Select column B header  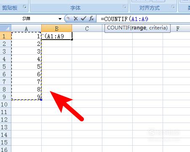57,28
